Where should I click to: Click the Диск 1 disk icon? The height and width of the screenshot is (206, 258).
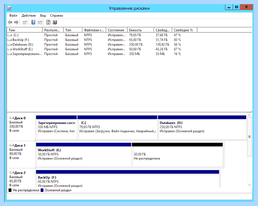click(12, 145)
